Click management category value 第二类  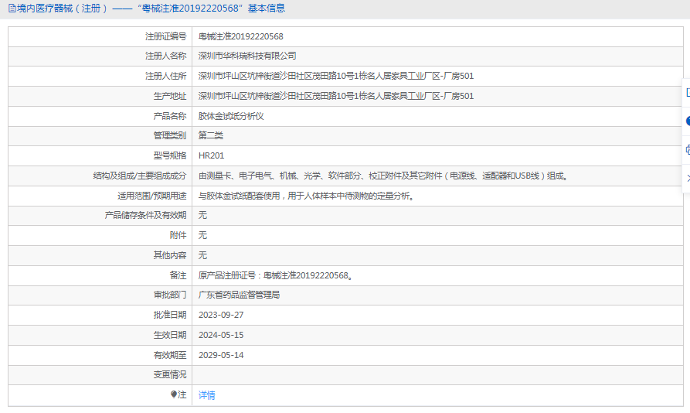point(211,135)
